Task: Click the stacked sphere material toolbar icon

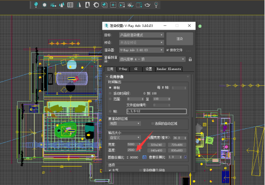Action: (104, 5)
